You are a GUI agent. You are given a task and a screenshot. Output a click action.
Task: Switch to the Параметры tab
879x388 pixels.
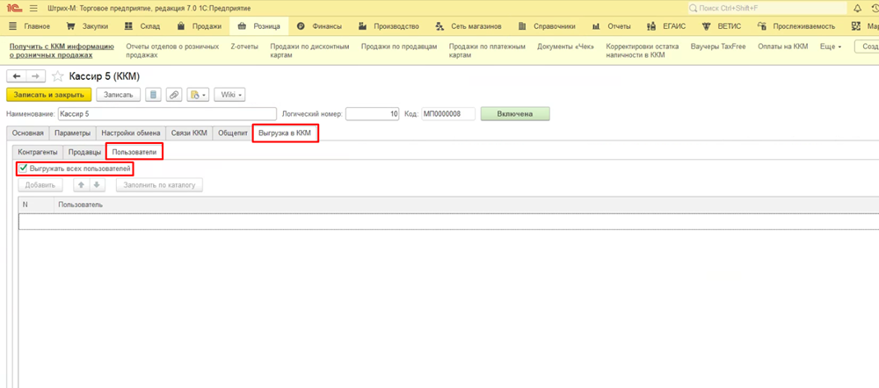point(71,133)
